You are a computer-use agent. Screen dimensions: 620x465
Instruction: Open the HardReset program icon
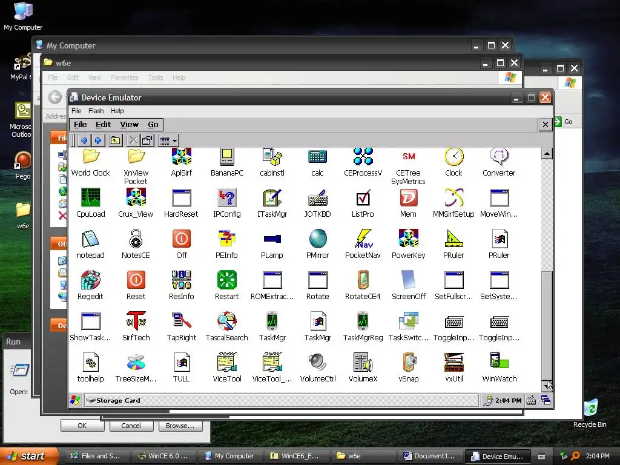click(x=181, y=198)
